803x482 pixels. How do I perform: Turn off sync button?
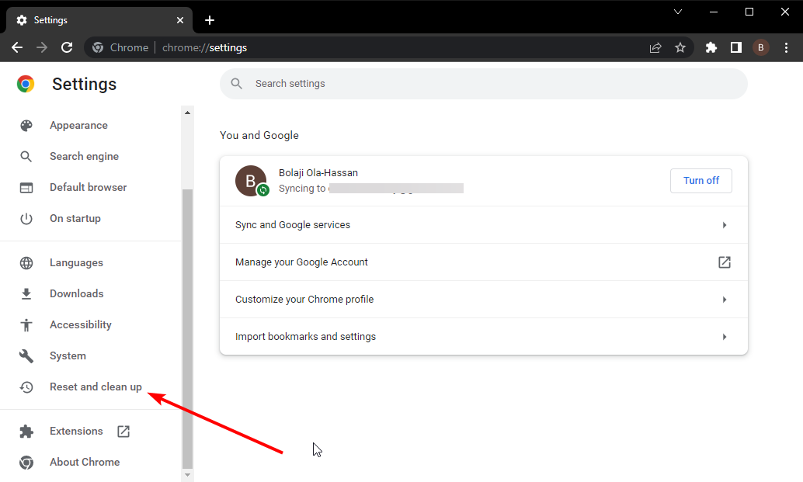click(x=700, y=181)
